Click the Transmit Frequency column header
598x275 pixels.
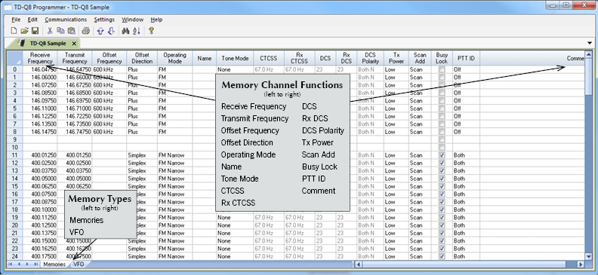tap(75, 58)
